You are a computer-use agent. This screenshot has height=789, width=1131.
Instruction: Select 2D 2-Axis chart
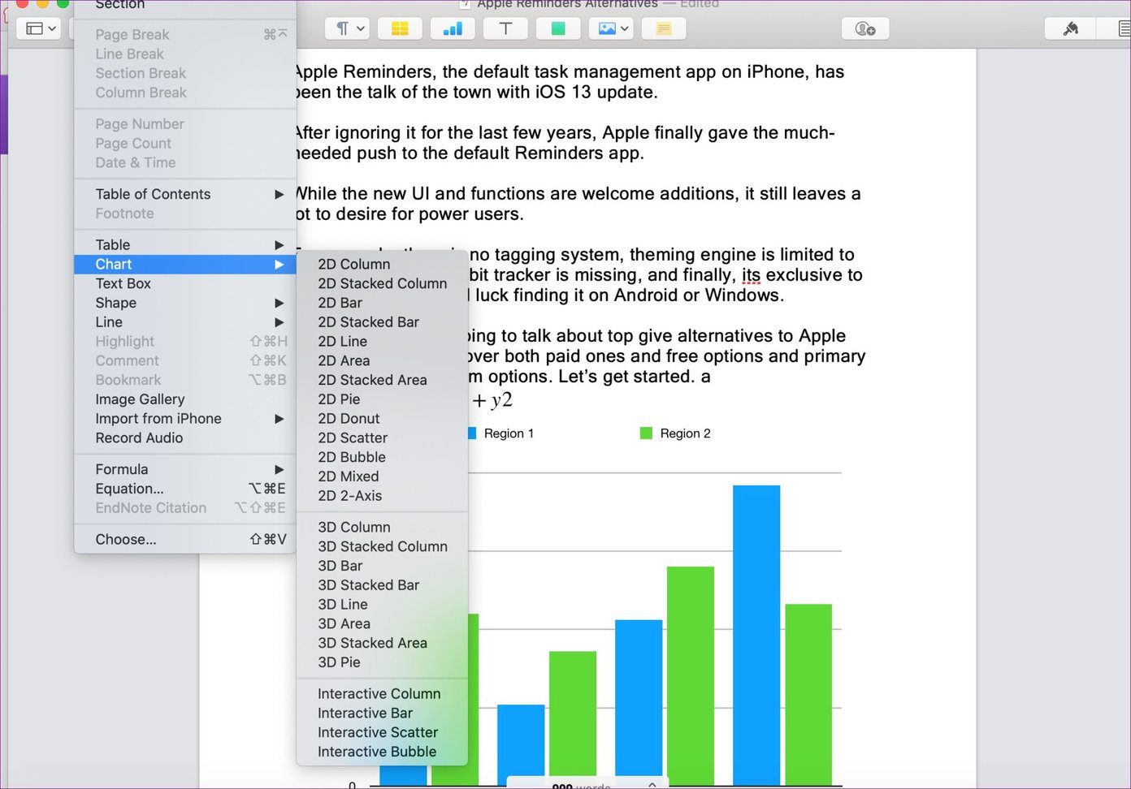(382, 496)
